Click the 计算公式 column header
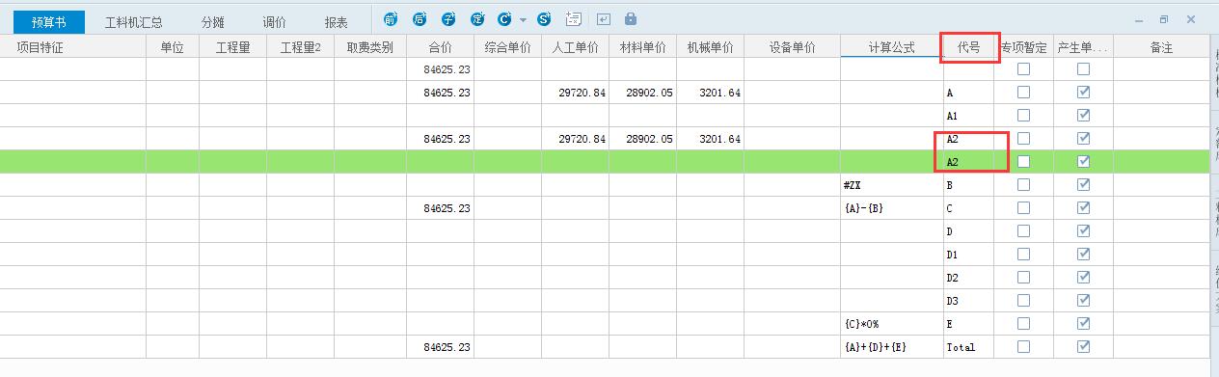This screenshot has width=1219, height=377. point(891,47)
